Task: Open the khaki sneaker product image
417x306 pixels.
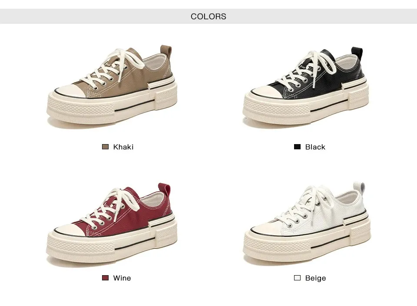Action: [112, 87]
